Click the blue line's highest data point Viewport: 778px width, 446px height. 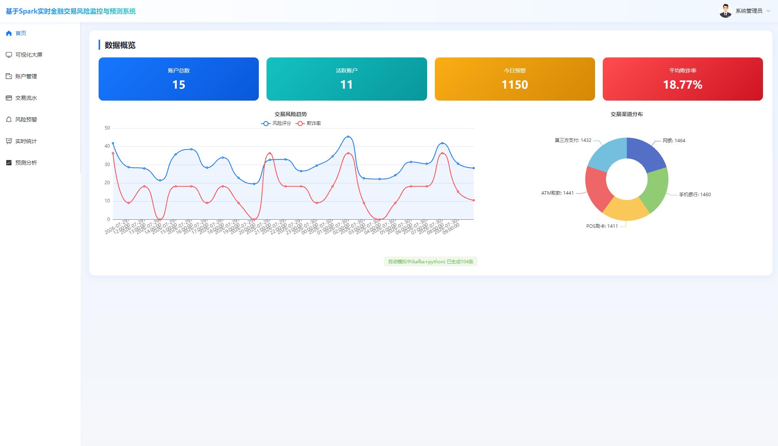[348, 136]
